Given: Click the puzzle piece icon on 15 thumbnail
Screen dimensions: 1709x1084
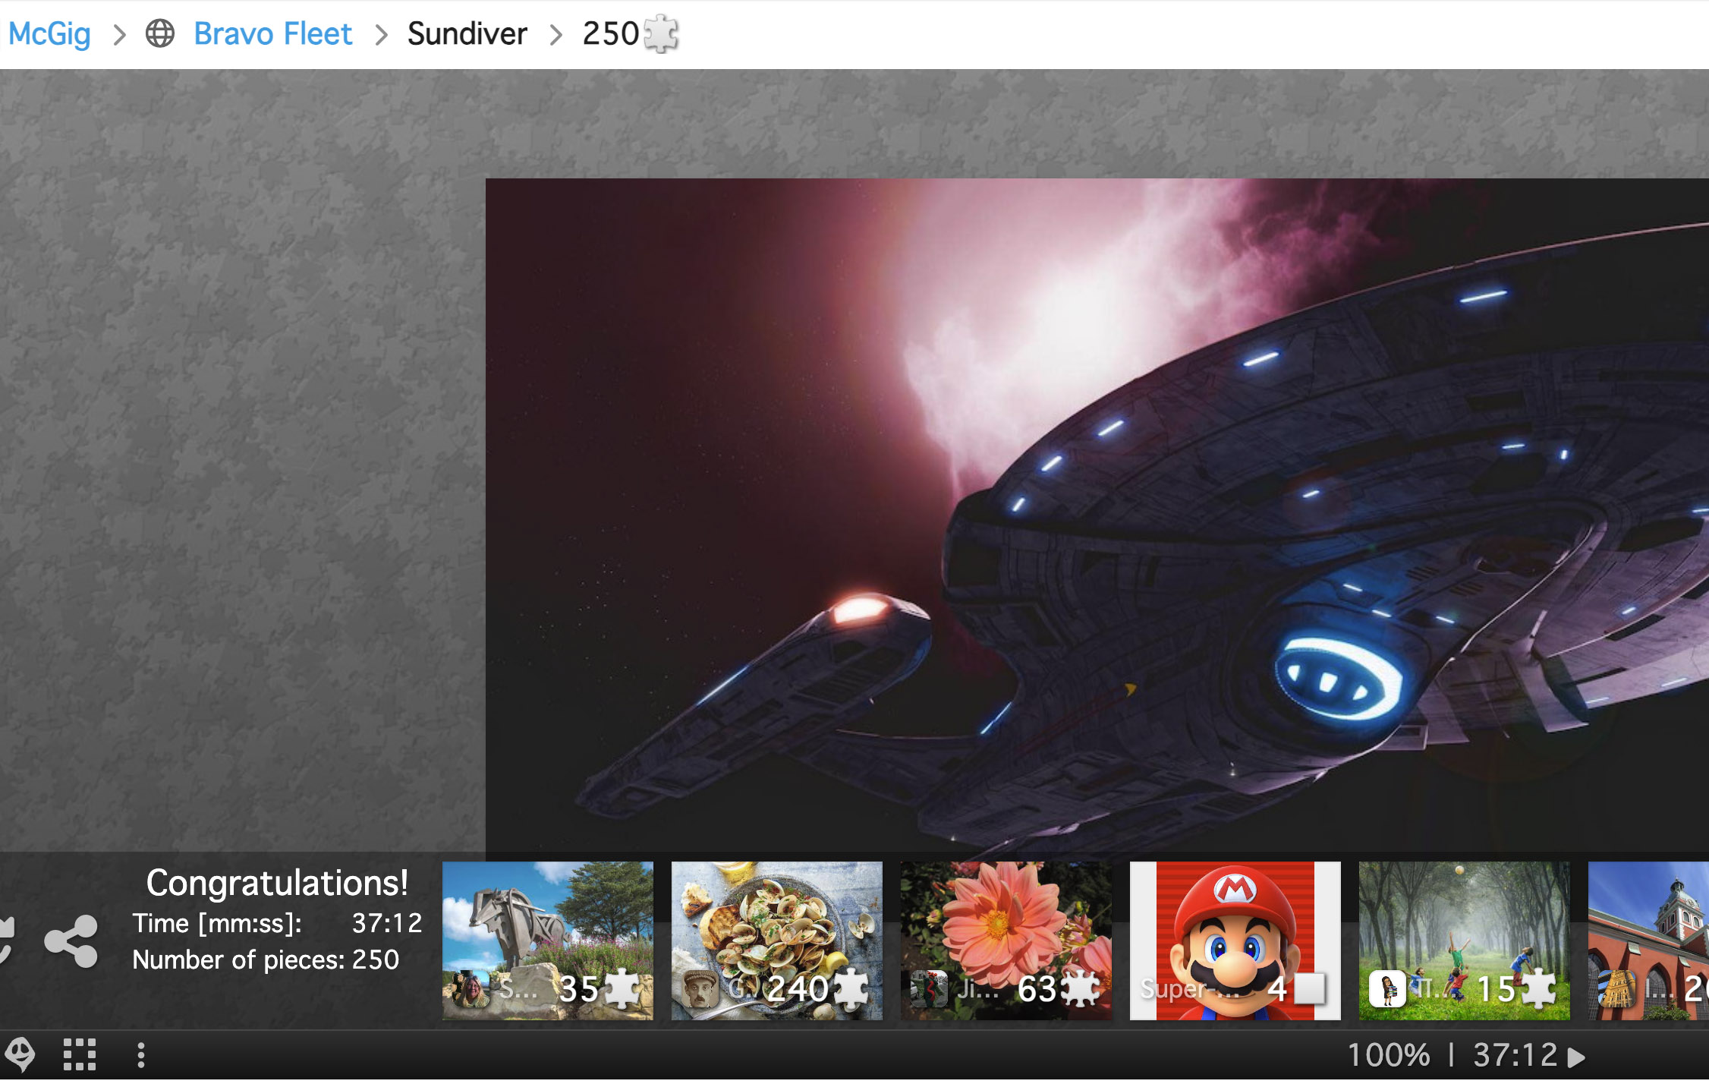Looking at the screenshot, I should pos(1539,989).
